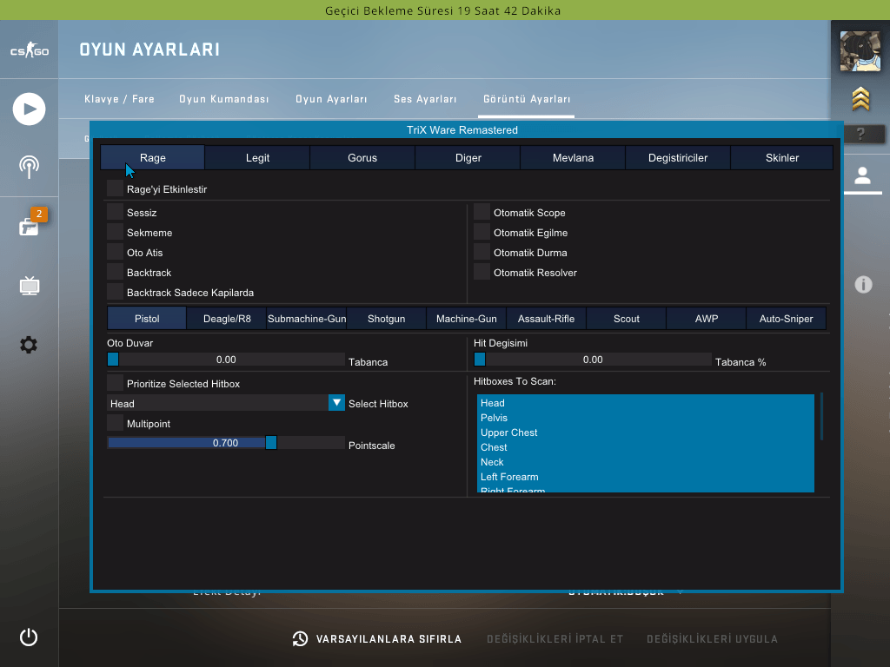Open the Skinler tab
890x667 pixels.
click(x=782, y=158)
